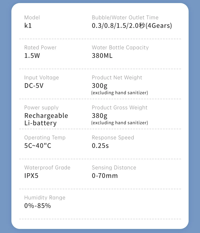
Task: Select the DC-5V value
Action: click(x=34, y=85)
